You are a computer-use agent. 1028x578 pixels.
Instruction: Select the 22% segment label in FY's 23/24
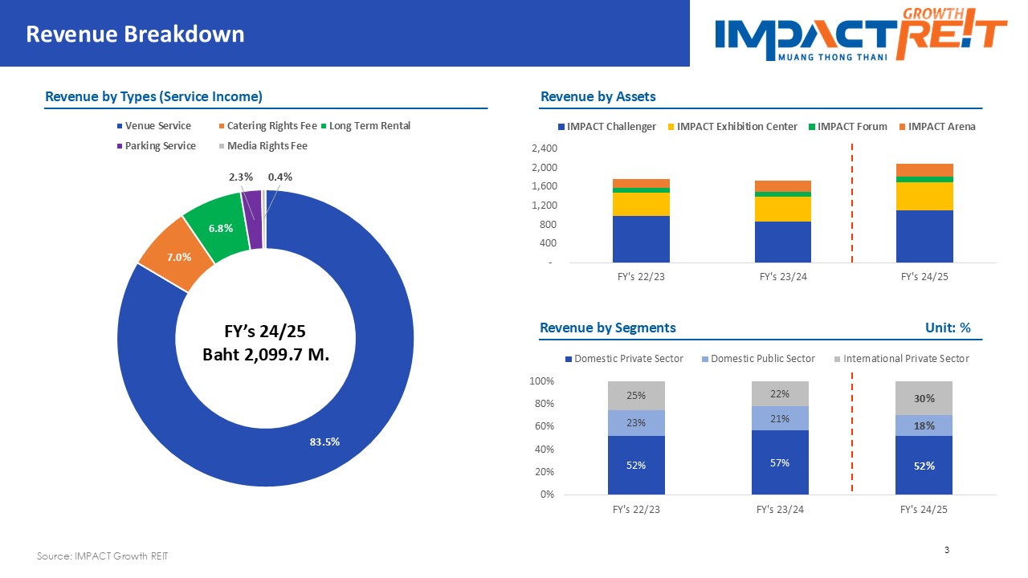(x=780, y=393)
